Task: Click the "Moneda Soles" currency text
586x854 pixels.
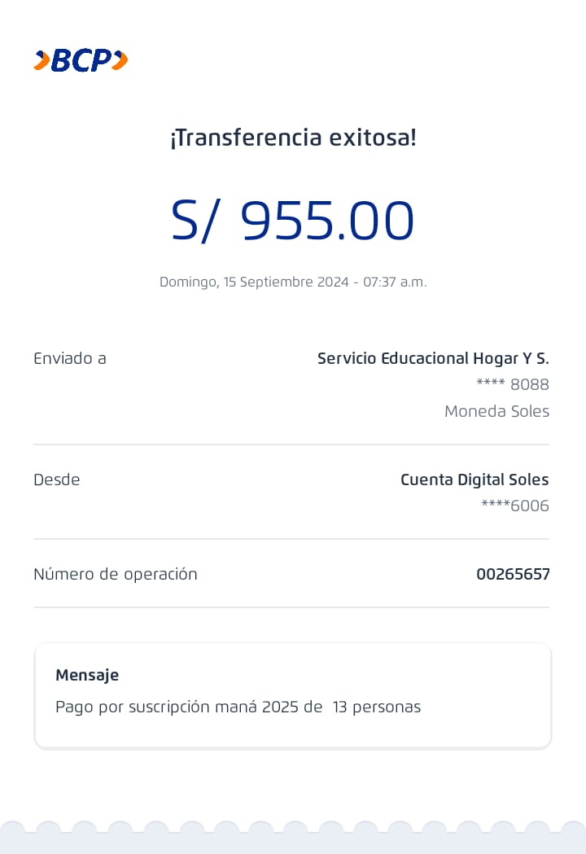Action: (x=496, y=411)
